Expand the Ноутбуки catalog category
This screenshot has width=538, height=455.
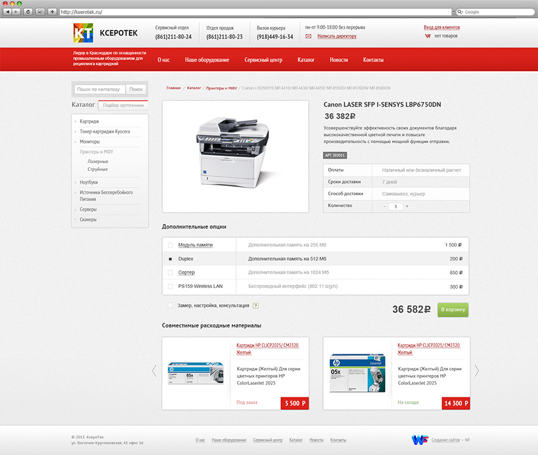[88, 182]
